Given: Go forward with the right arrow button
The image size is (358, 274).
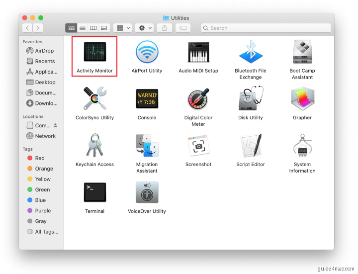Looking at the screenshot, I should point(38,28).
